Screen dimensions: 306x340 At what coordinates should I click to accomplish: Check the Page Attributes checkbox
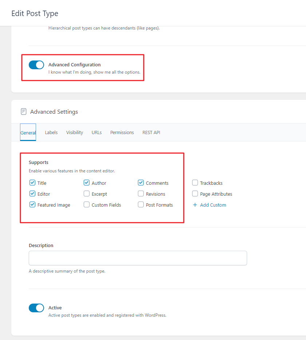click(x=195, y=194)
